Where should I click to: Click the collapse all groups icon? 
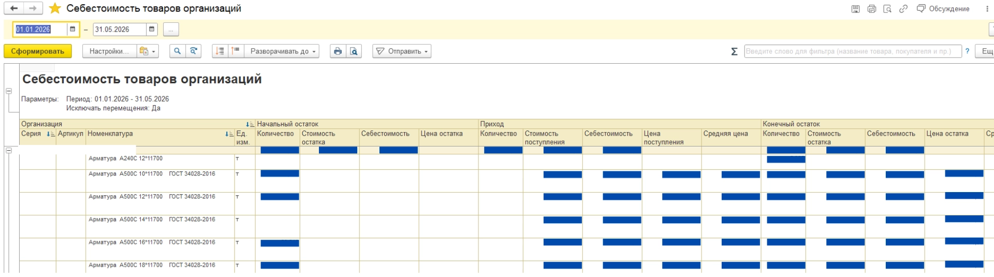pos(220,51)
